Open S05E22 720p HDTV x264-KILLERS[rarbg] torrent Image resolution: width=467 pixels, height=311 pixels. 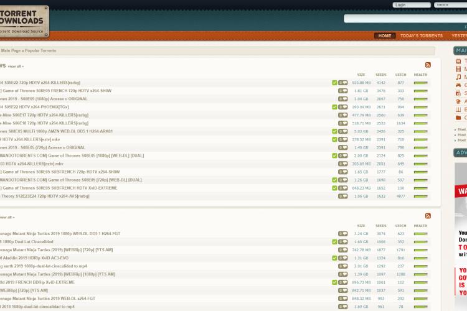[x=40, y=83]
